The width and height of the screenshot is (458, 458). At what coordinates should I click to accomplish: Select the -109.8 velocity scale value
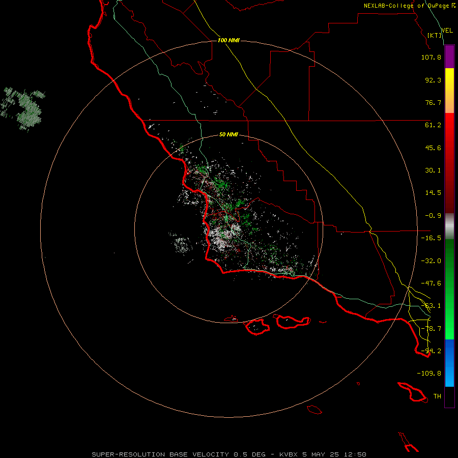(x=429, y=374)
